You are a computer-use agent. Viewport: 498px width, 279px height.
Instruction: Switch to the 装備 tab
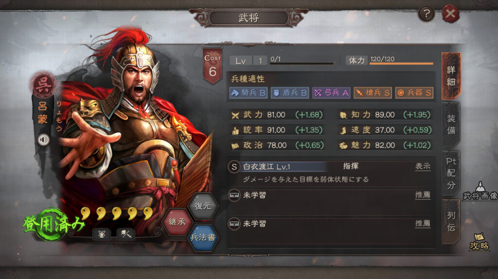451,124
